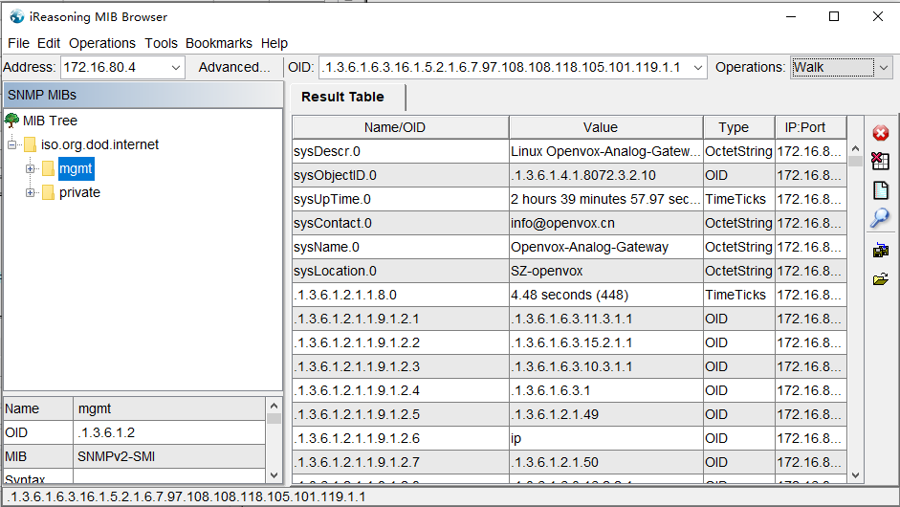Image resolution: width=900 pixels, height=507 pixels.
Task: Click the Value column header
Action: click(606, 127)
